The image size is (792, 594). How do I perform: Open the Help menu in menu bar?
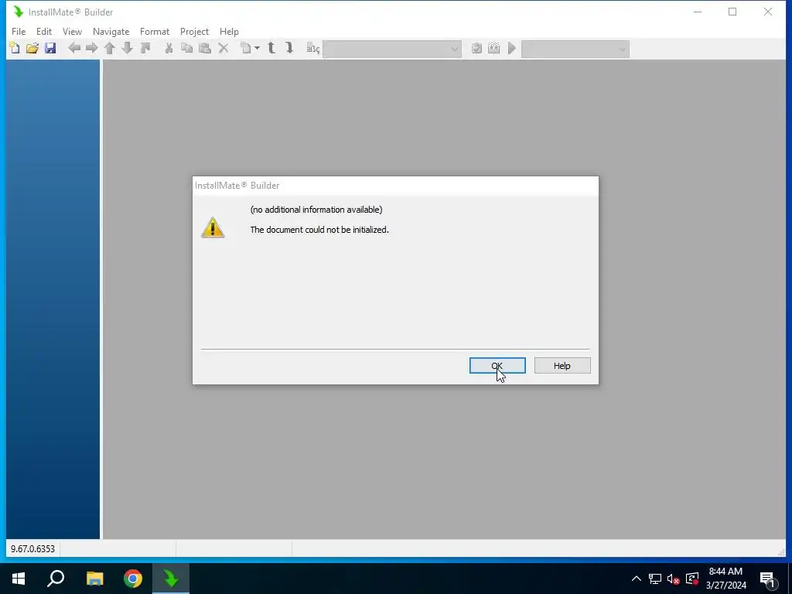pyautogui.click(x=229, y=31)
